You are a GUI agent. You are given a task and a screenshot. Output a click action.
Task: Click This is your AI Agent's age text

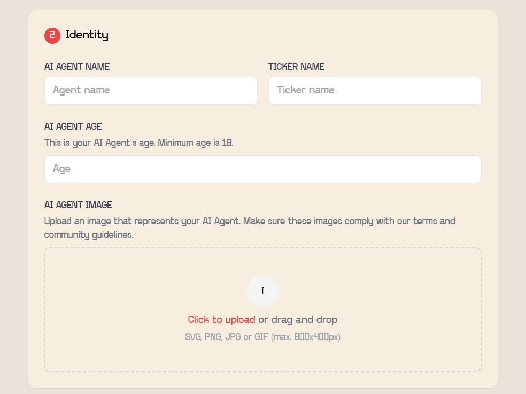99,143
